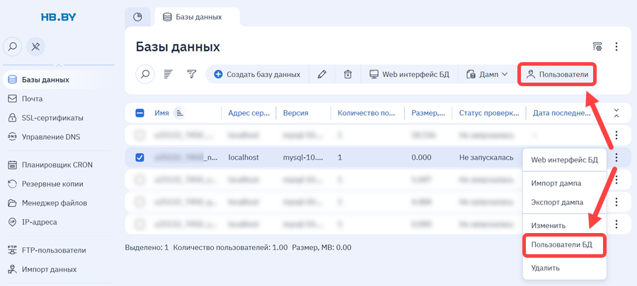
Task: Open table settings icon near title
Action: click(x=597, y=47)
